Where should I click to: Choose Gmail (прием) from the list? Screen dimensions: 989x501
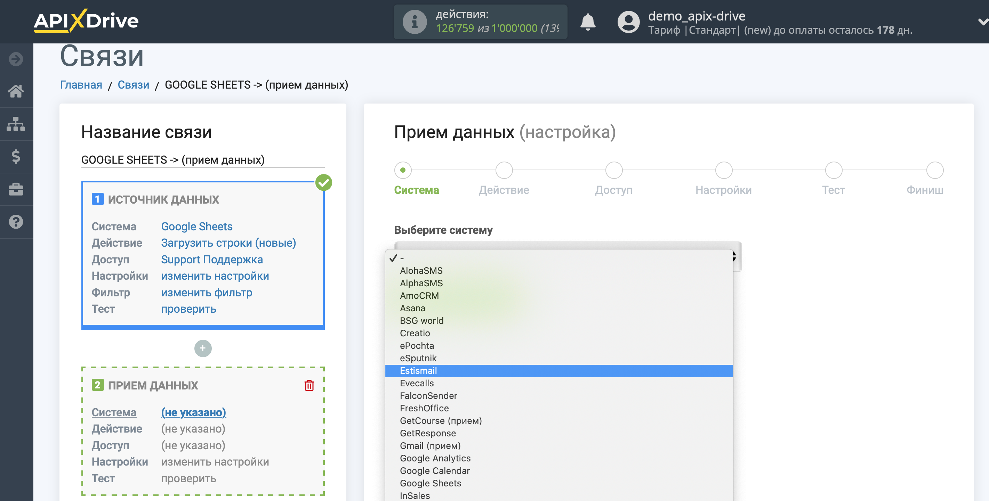[558, 446]
